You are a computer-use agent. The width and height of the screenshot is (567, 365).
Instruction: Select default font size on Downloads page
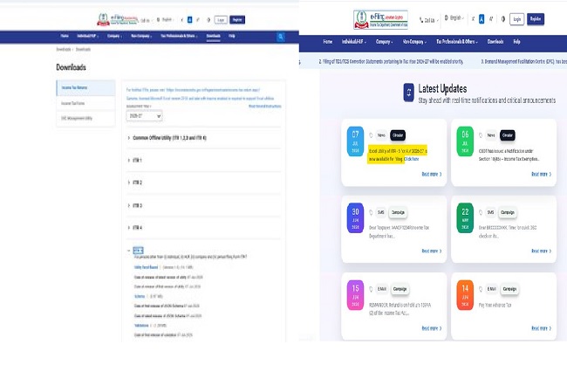coord(189,20)
